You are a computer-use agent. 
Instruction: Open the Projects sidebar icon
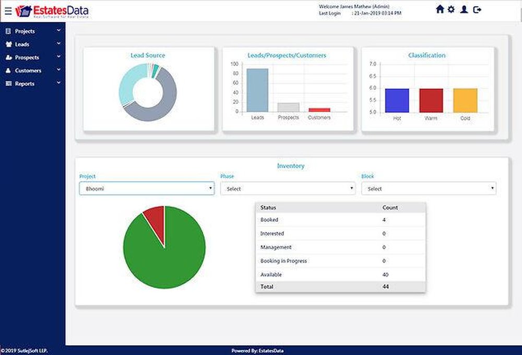[x=8, y=31]
